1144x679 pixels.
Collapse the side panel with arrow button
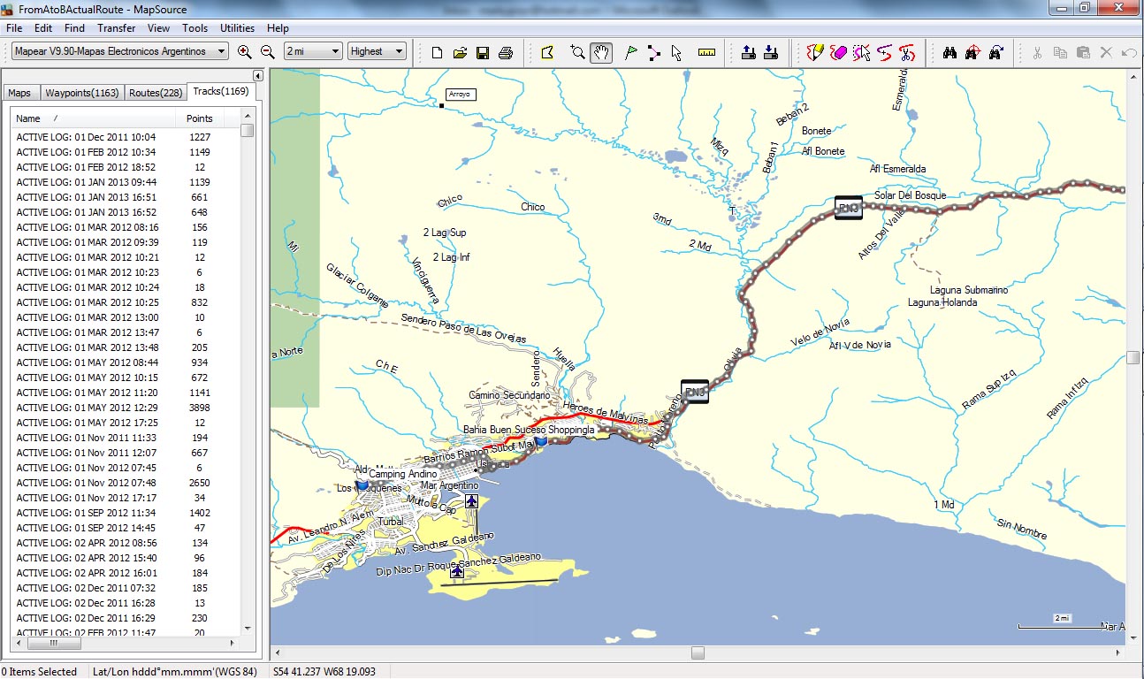(258, 76)
